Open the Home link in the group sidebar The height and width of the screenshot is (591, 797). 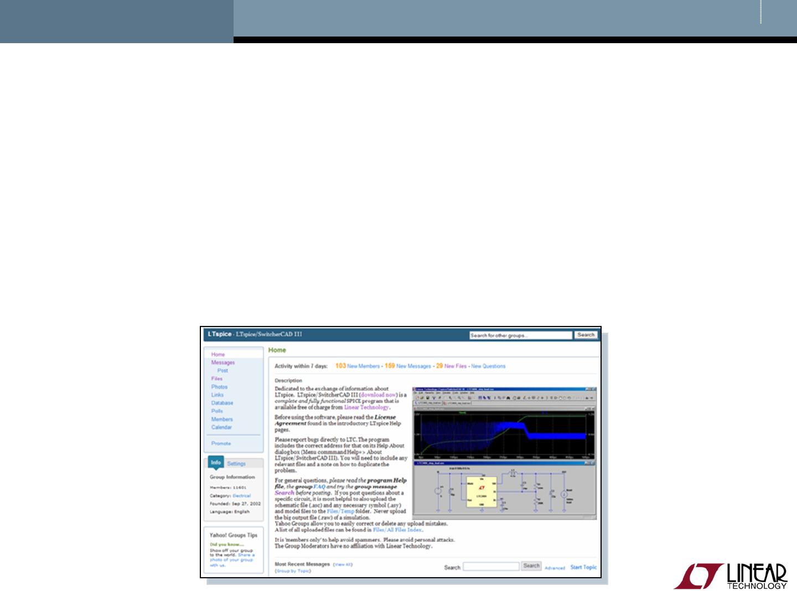coord(218,355)
